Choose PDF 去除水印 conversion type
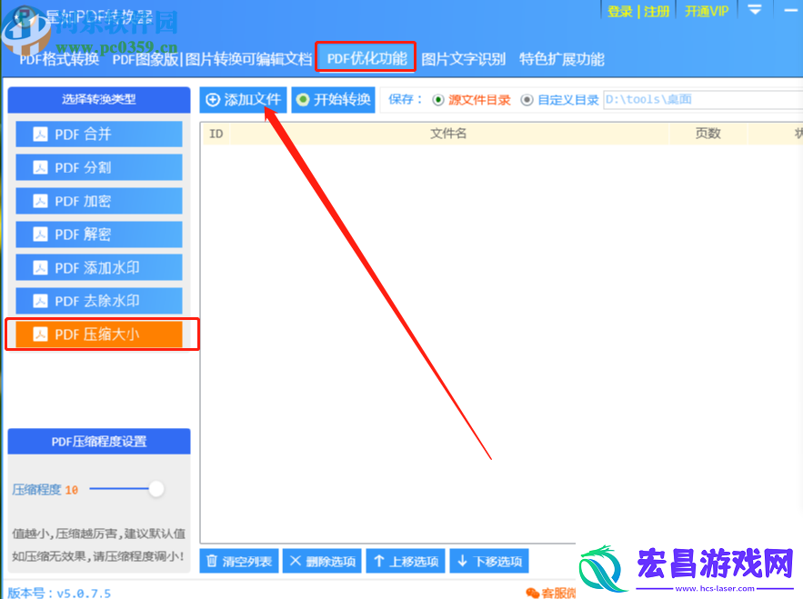Screen dimensions: 803x599 click(x=99, y=301)
